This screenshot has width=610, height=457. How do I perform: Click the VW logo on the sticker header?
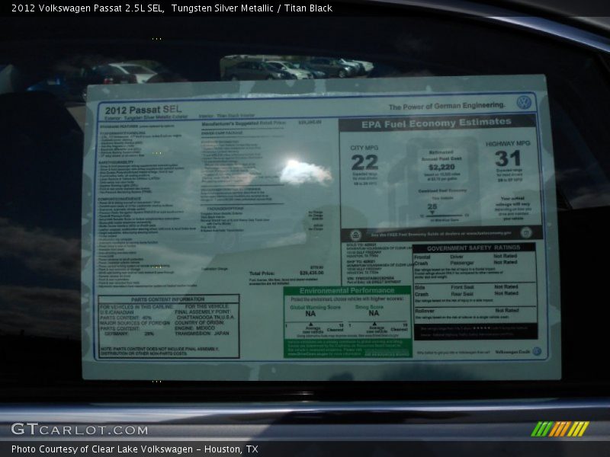click(524, 103)
